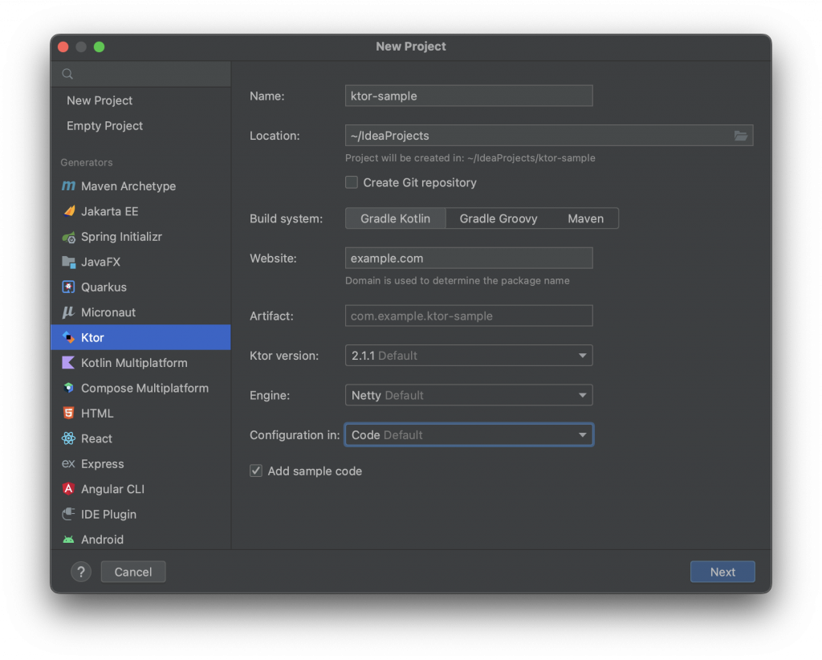Choose Express generator label
The width and height of the screenshot is (822, 660).
[102, 464]
